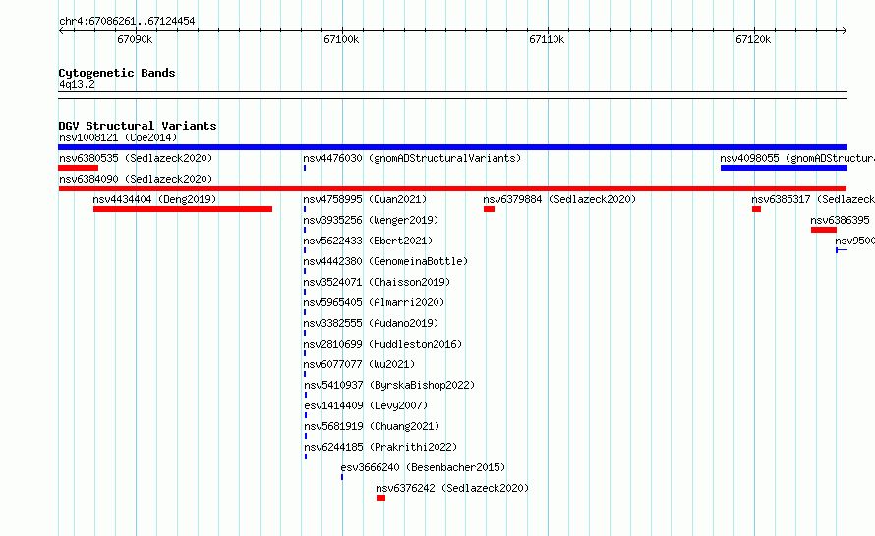Screen dimensions: 875x536
Task: Click the chr4:67086261..67124454 region label
Action: [127, 21]
